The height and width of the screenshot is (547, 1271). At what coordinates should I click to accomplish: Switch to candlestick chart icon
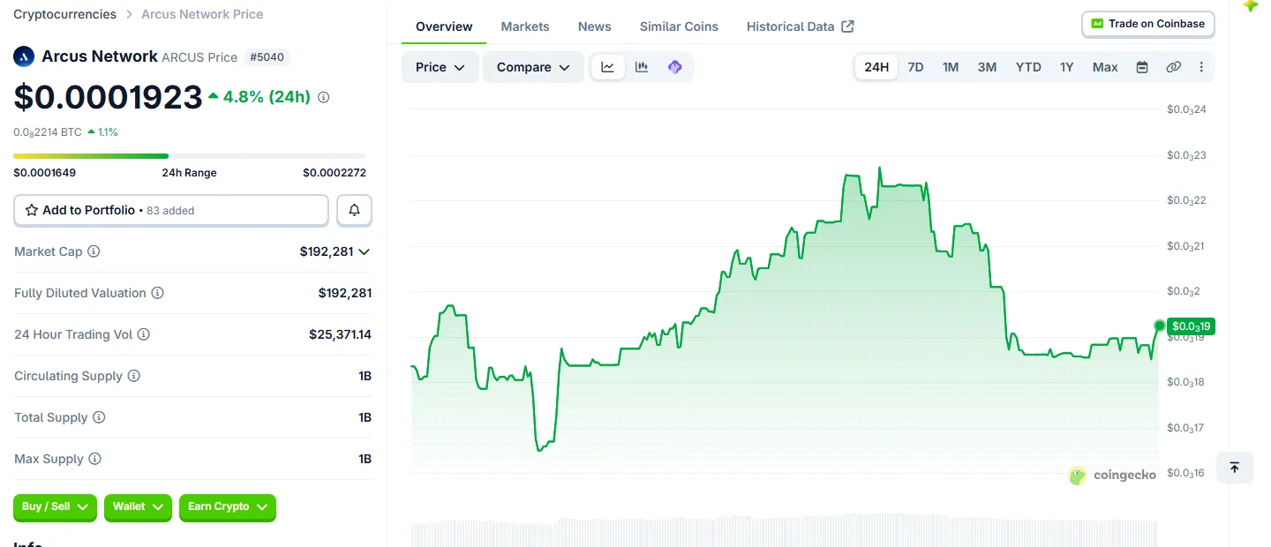(642, 67)
